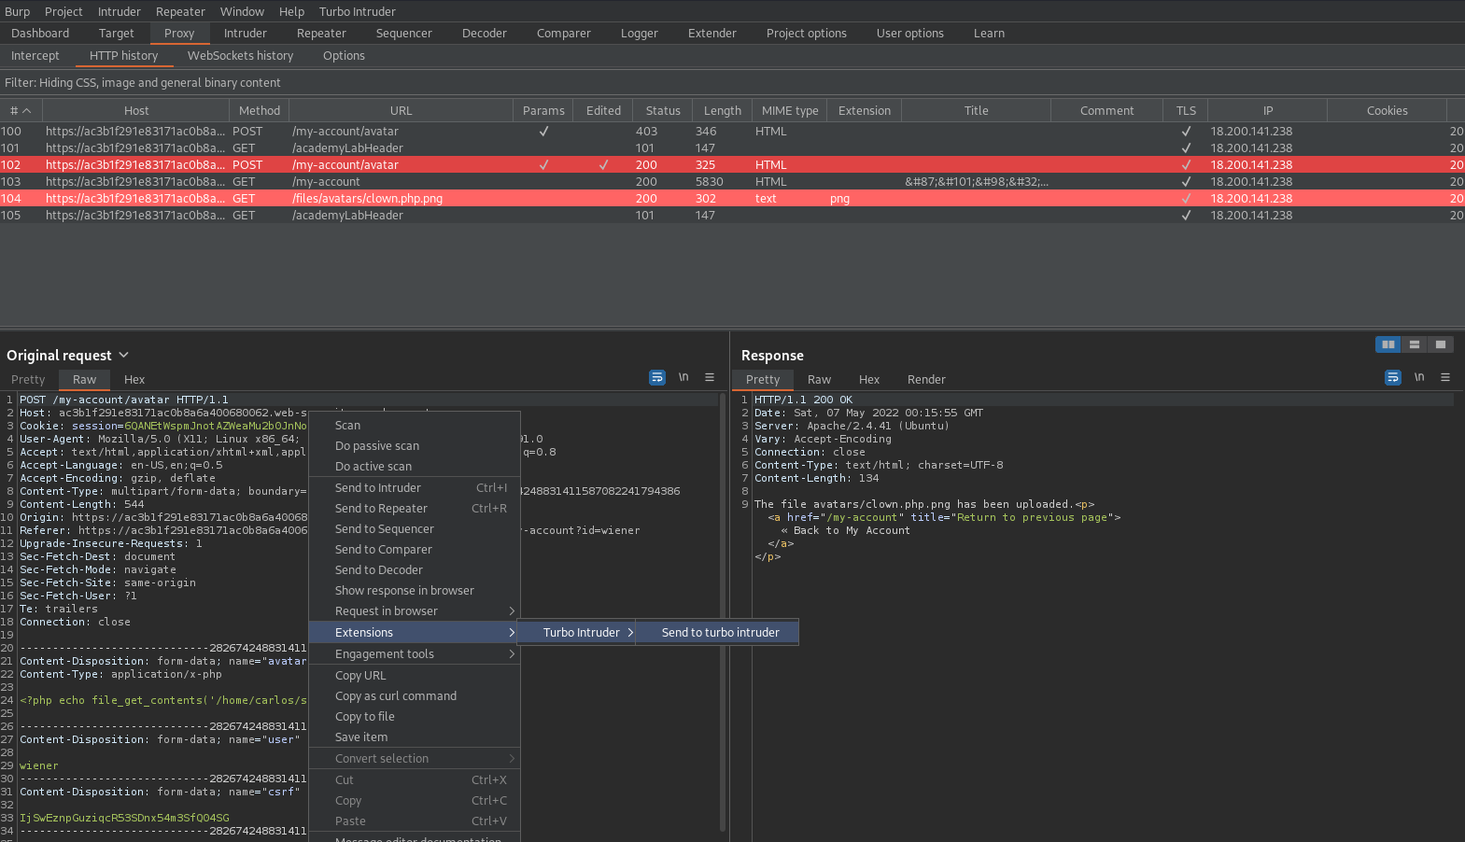Viewport: 1465px width, 842px height.
Task: Toggle word wrap icon in request panel
Action: coord(657,377)
